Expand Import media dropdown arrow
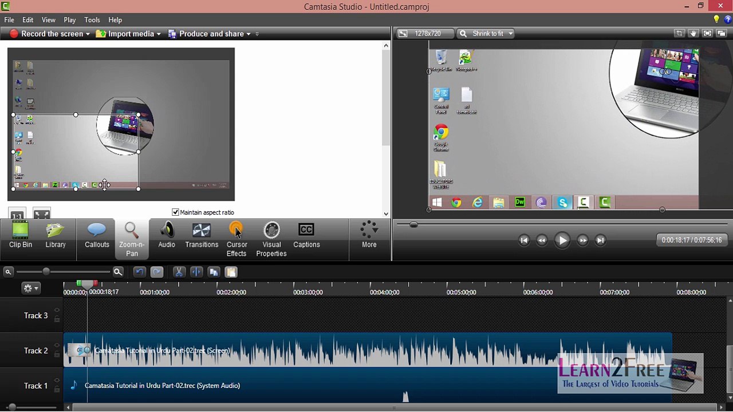The height and width of the screenshot is (412, 733). coord(159,34)
